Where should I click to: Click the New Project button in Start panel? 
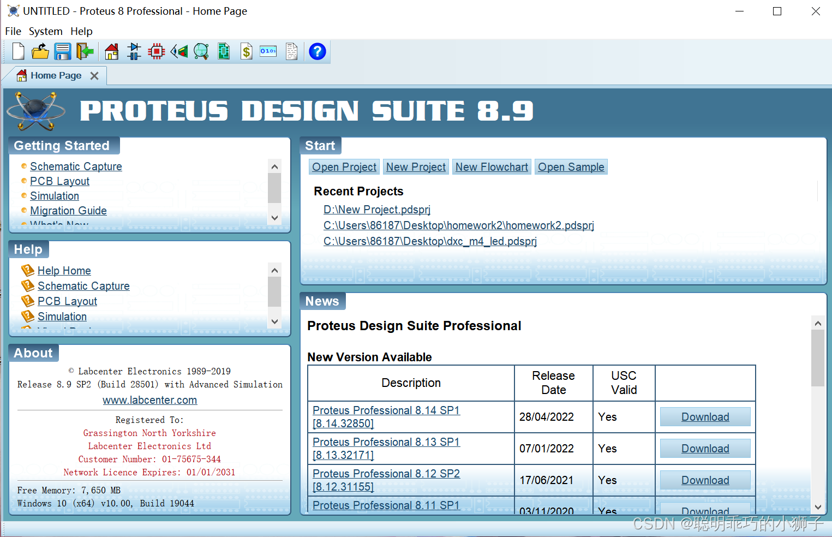[416, 167]
